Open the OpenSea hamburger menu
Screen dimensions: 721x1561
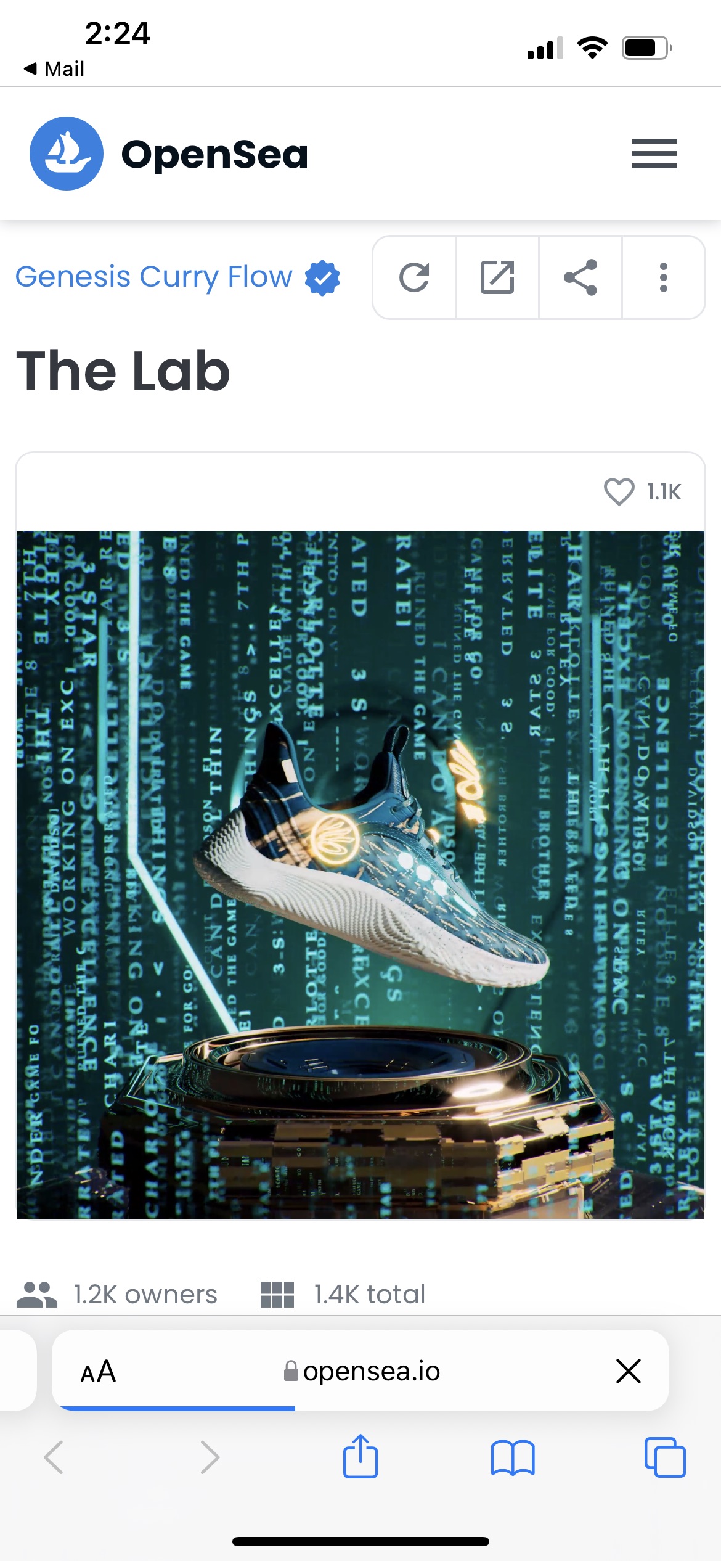pyautogui.click(x=654, y=154)
